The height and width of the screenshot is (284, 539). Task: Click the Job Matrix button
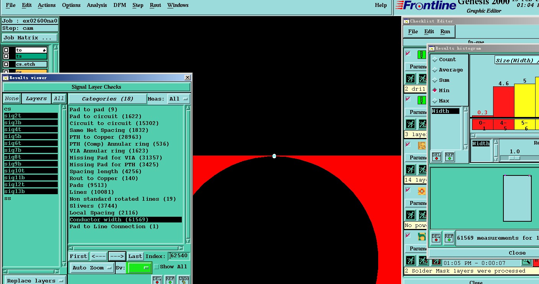point(30,37)
